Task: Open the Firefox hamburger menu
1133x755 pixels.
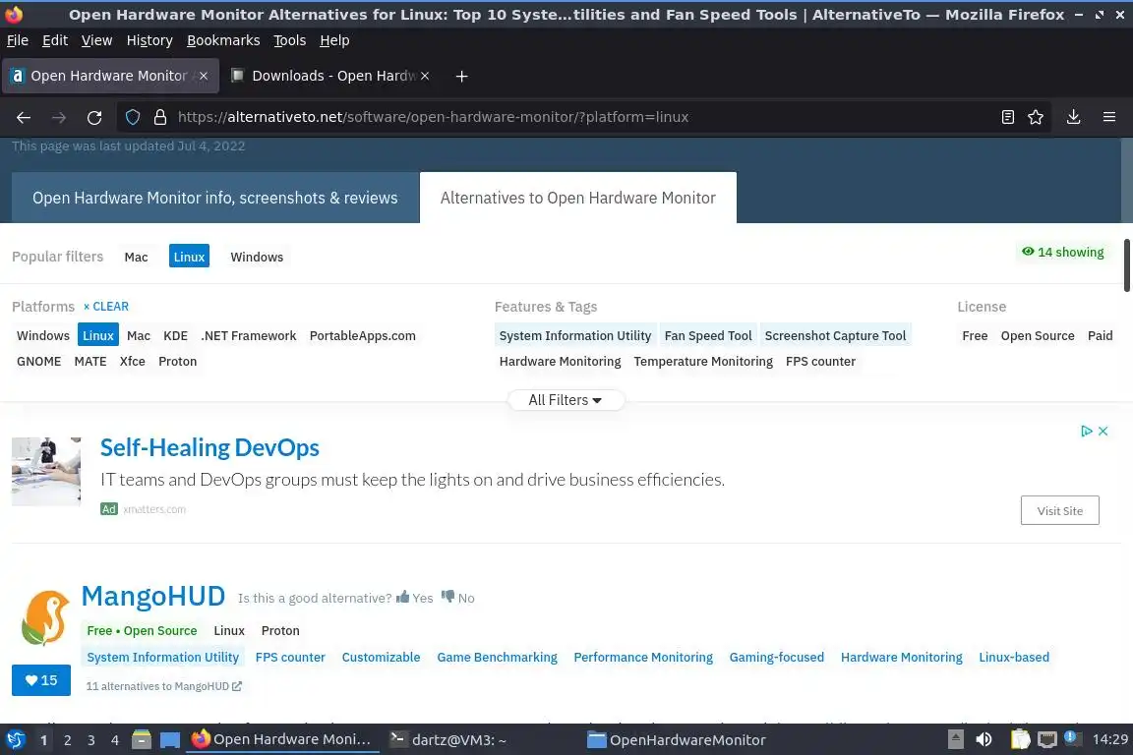Action: (1109, 117)
